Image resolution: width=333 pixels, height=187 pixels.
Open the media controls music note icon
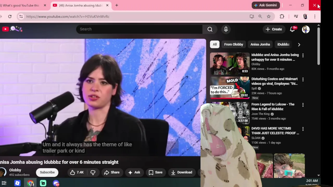coord(296,16)
